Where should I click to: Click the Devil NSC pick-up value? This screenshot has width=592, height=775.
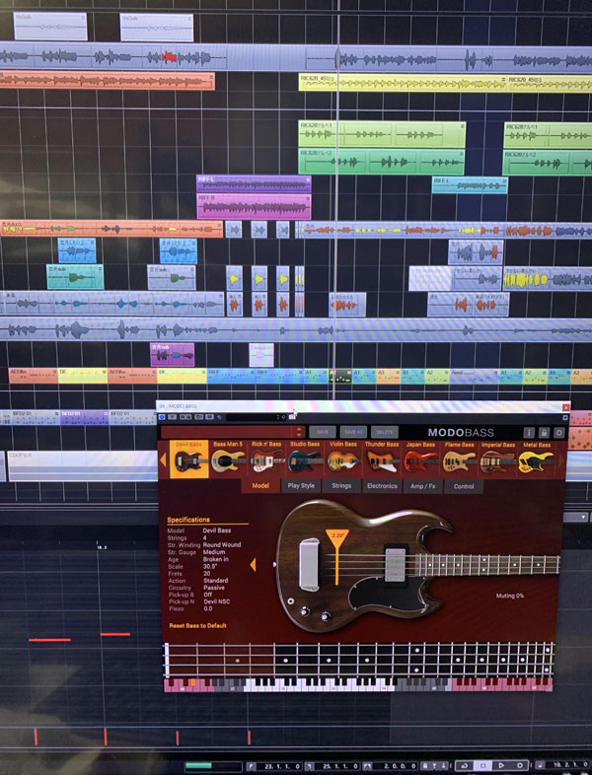click(x=217, y=601)
